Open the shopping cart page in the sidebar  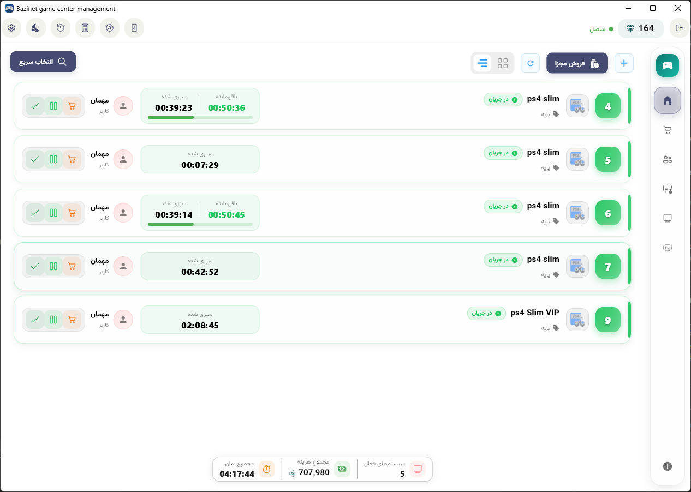tap(668, 130)
